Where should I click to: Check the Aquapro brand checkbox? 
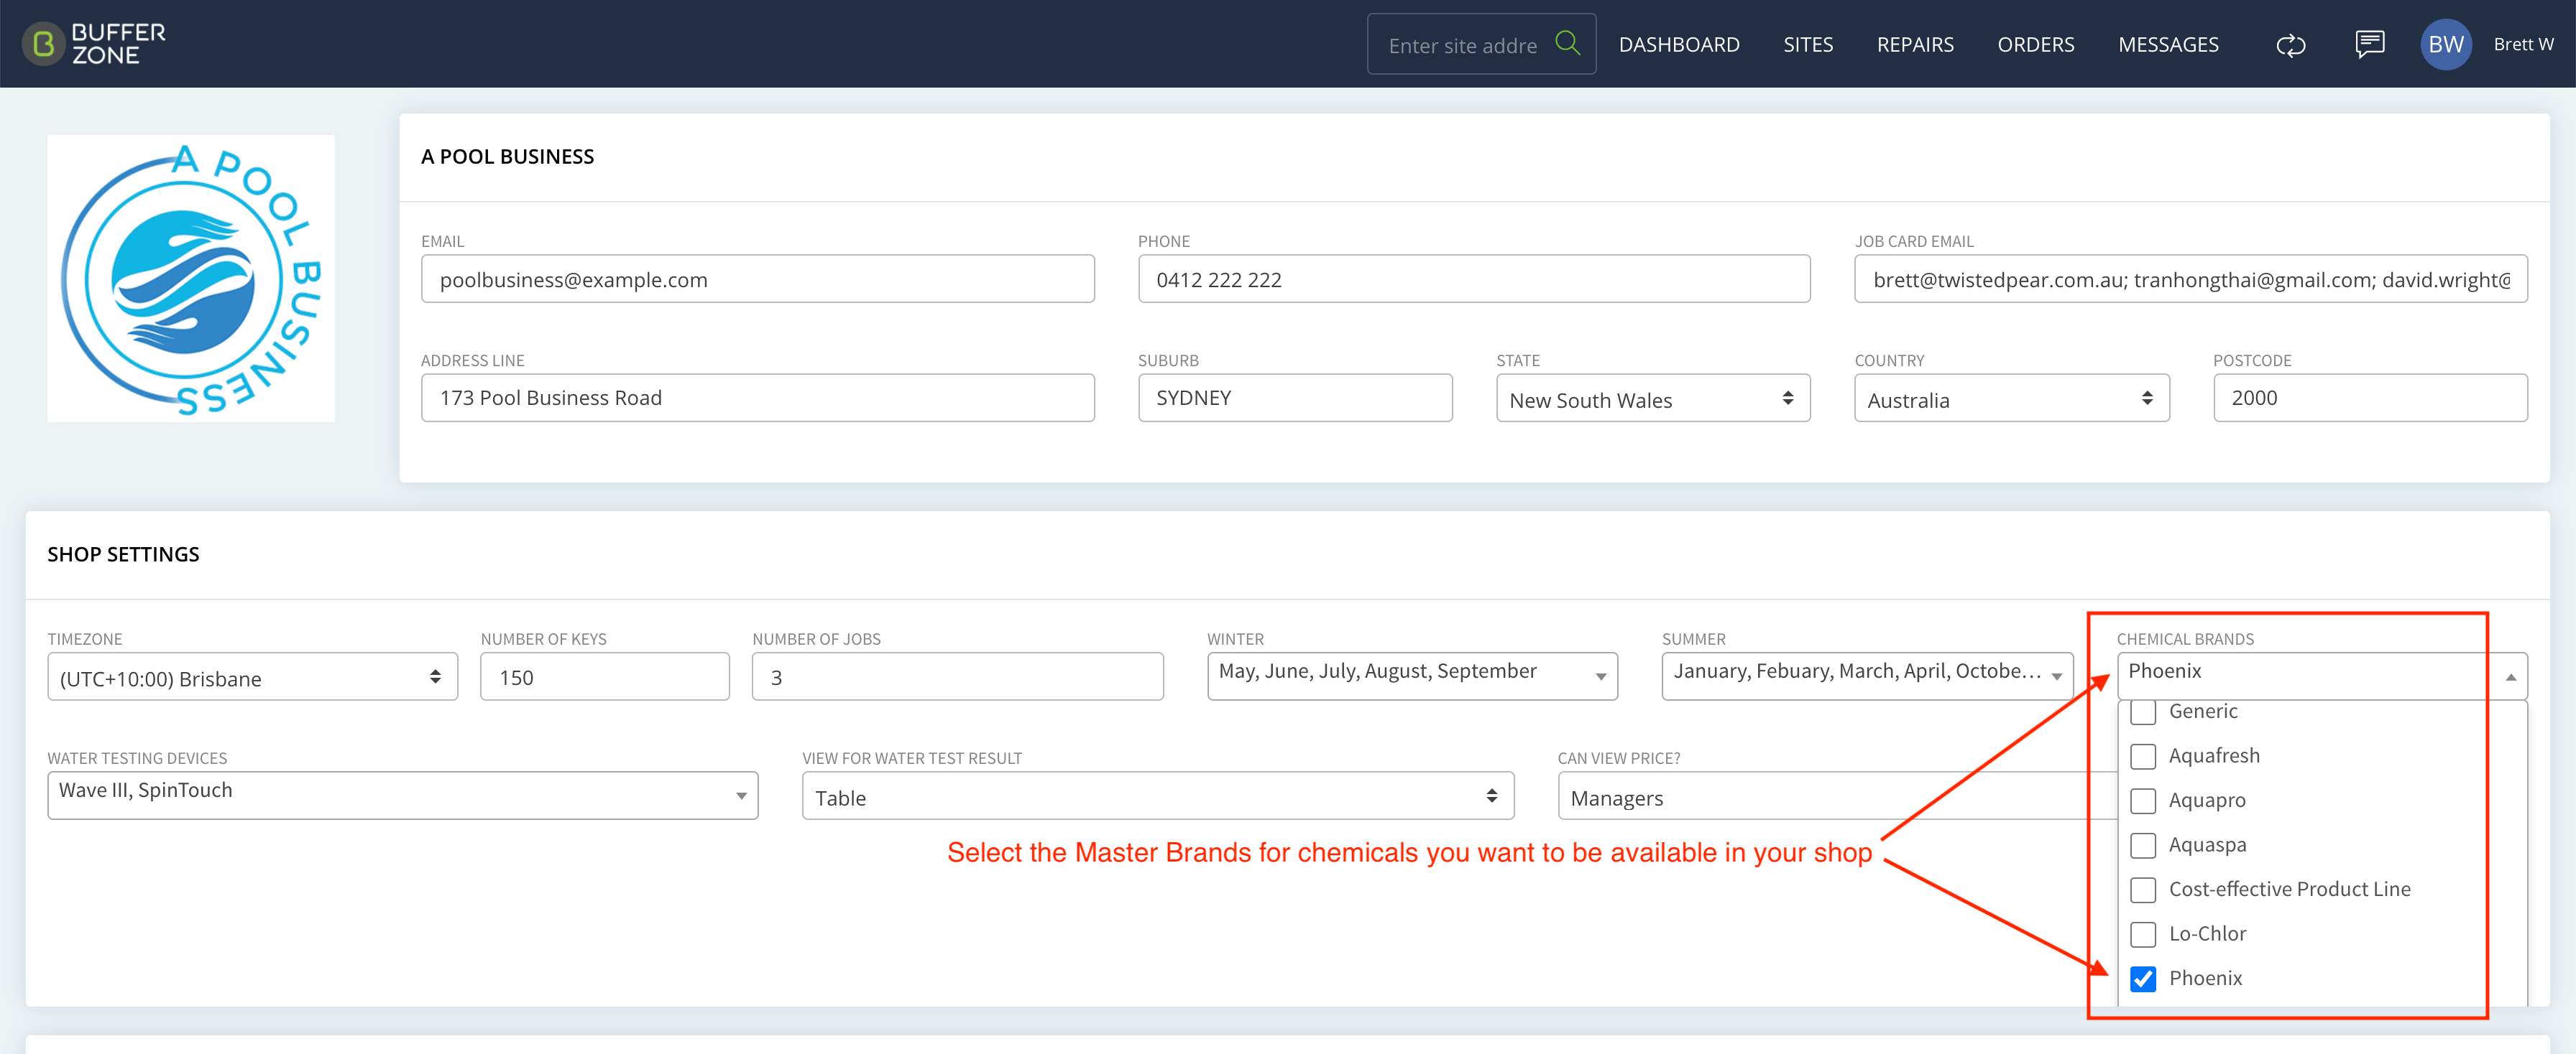(2142, 801)
